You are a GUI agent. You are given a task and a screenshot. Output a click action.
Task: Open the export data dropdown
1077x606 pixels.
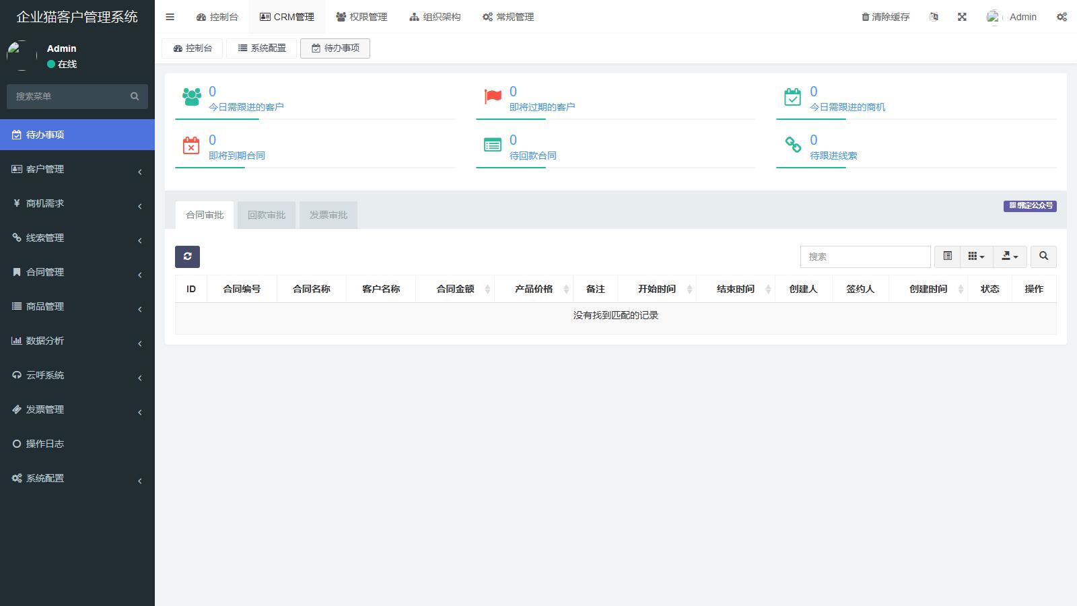click(x=1010, y=257)
